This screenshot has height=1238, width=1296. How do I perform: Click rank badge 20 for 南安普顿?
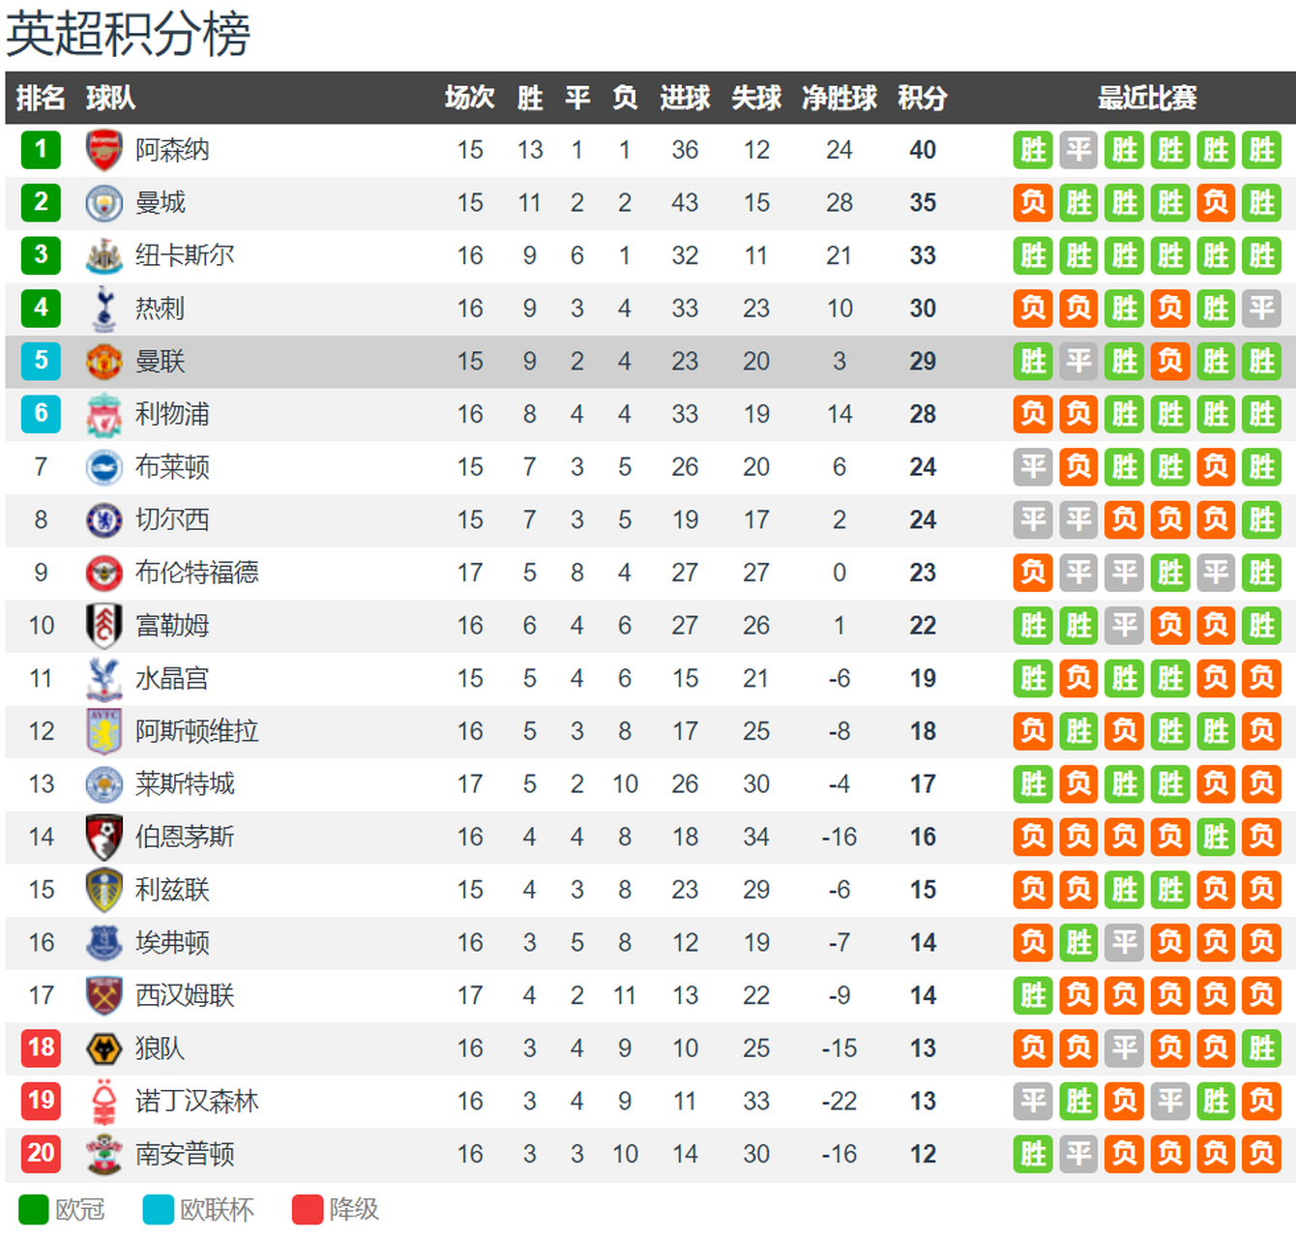click(x=41, y=1154)
